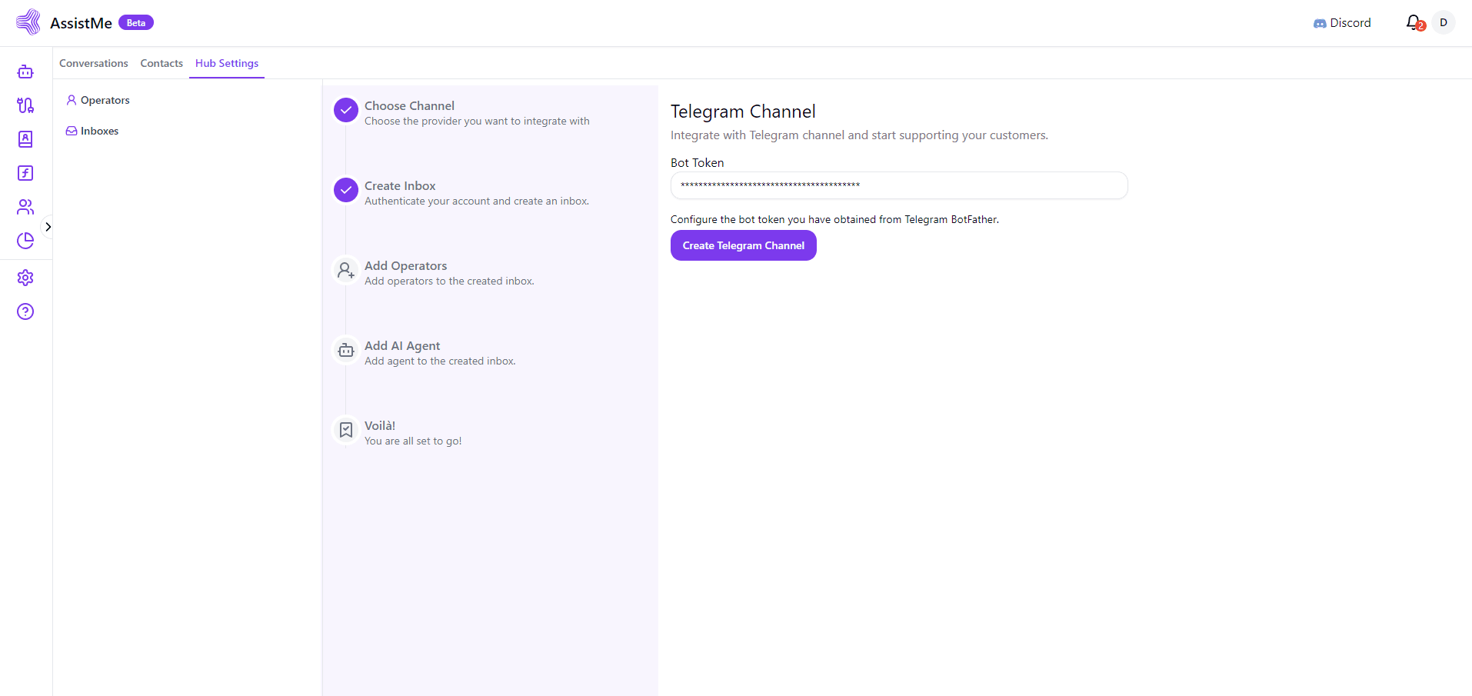Screen dimensions: 1472x696
Task: Click the Create Telegram Channel button
Action: click(744, 245)
